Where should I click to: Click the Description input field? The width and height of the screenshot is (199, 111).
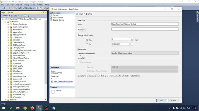point(145,29)
